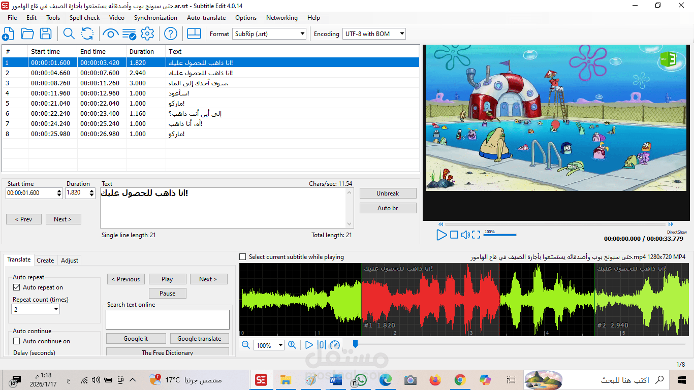Click the Auto br button
The image size is (694, 390).
388,208
